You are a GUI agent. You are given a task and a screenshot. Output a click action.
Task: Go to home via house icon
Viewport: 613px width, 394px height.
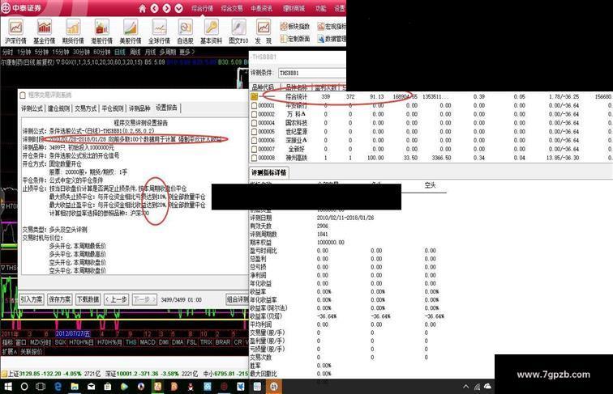143,8
